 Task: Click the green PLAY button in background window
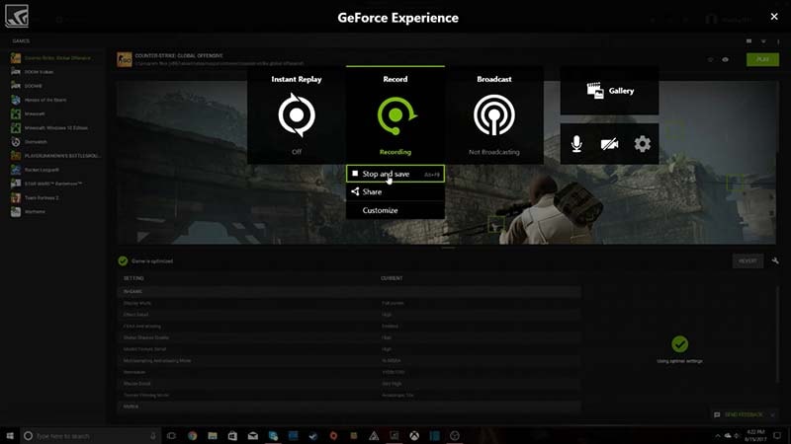[x=762, y=59]
